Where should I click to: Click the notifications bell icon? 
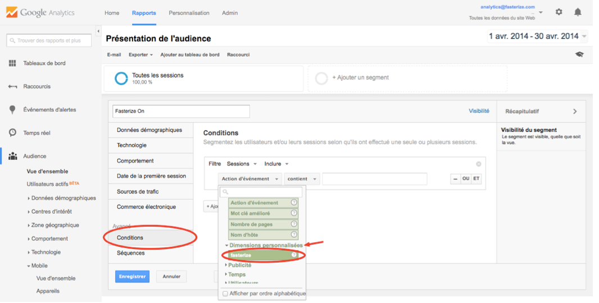tap(578, 12)
